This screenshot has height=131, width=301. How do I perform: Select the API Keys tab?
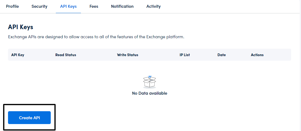tap(68, 6)
